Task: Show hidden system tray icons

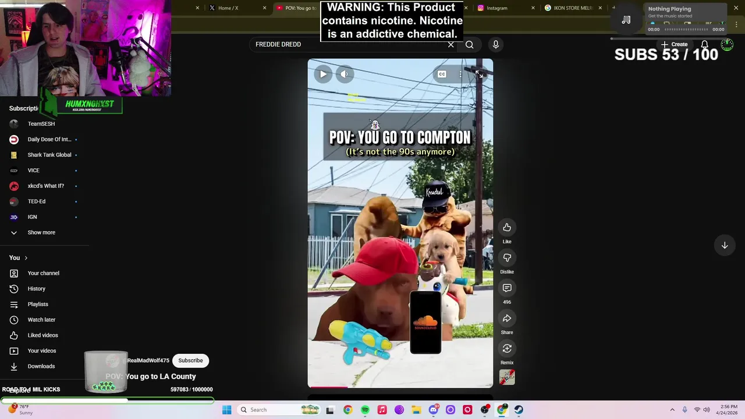Action: click(672, 410)
